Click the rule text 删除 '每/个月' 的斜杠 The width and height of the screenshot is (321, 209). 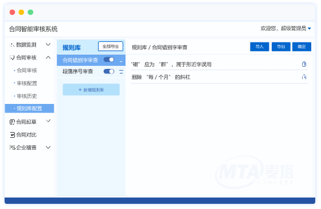[160, 77]
